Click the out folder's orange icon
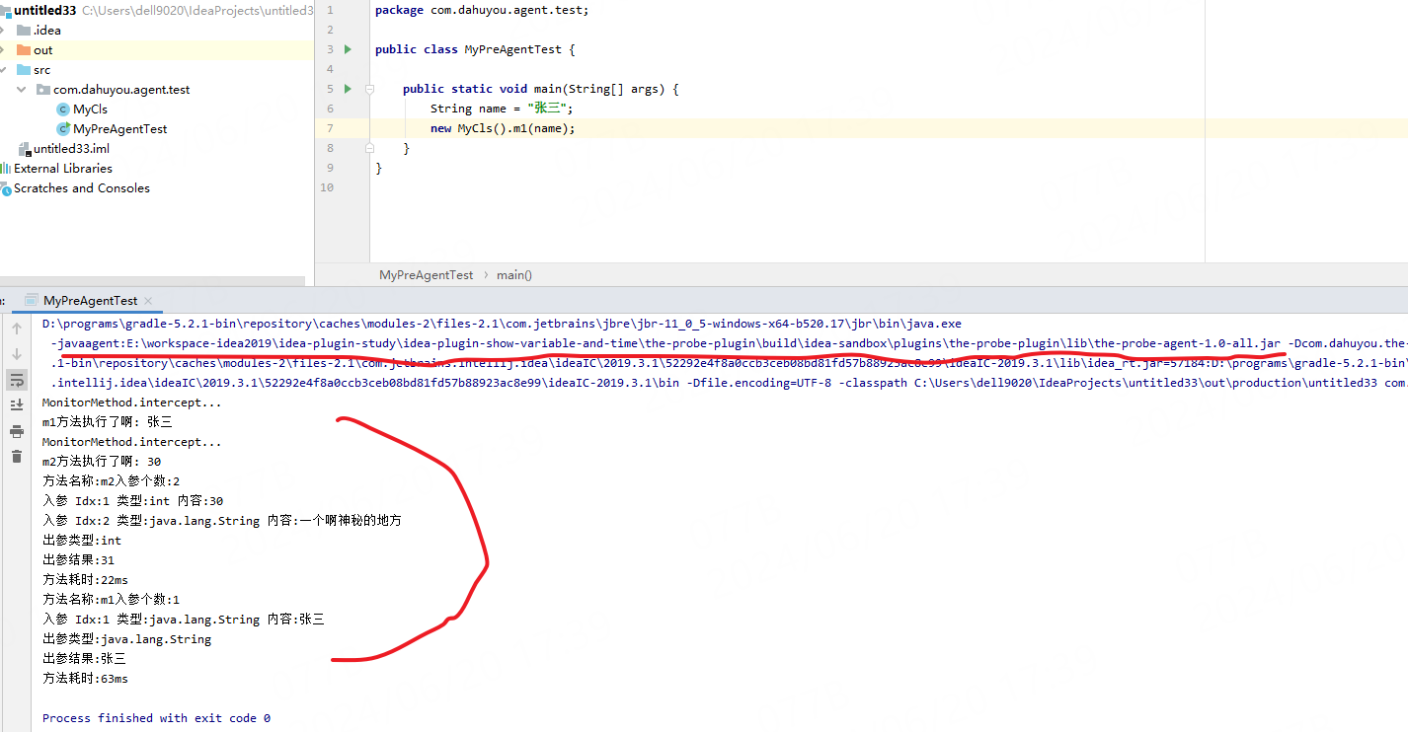 click(x=24, y=50)
